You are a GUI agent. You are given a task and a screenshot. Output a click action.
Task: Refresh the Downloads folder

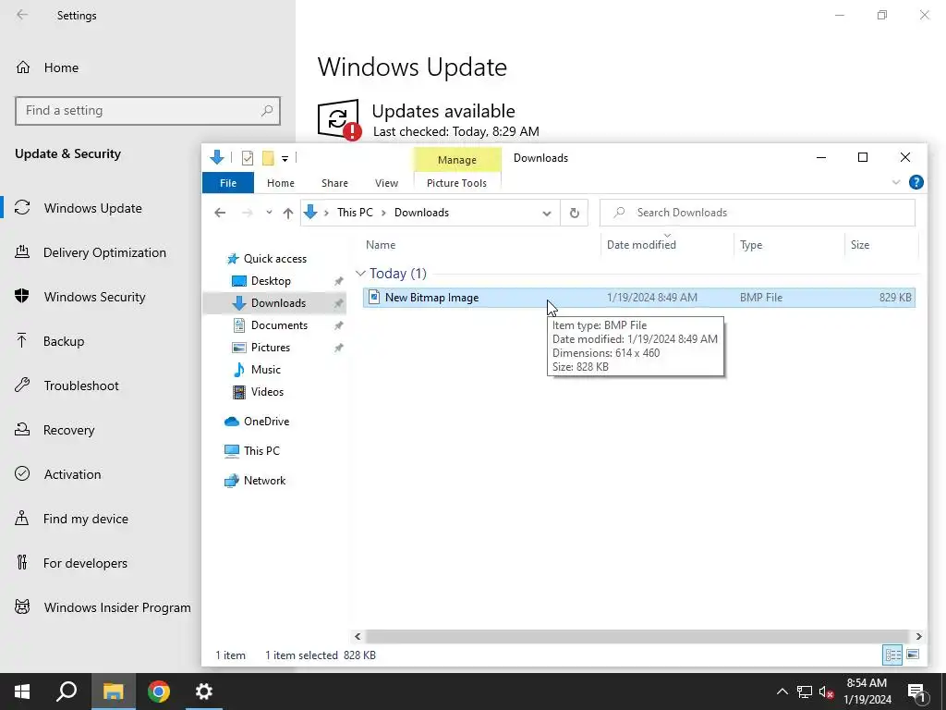click(x=575, y=214)
